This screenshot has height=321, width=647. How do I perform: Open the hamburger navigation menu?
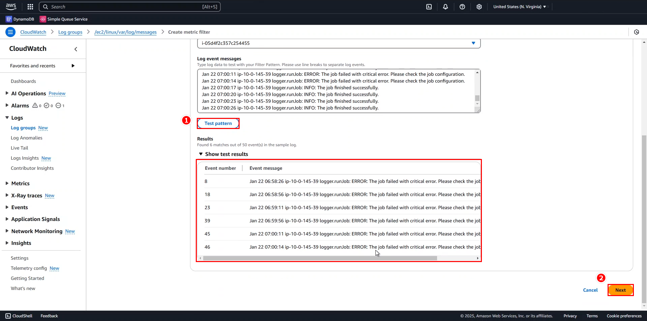tap(10, 32)
